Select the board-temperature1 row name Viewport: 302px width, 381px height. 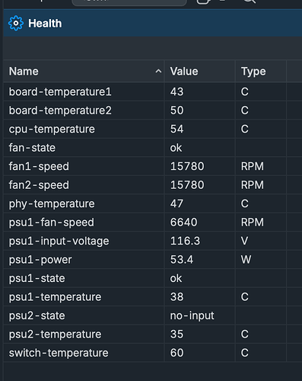(x=60, y=91)
